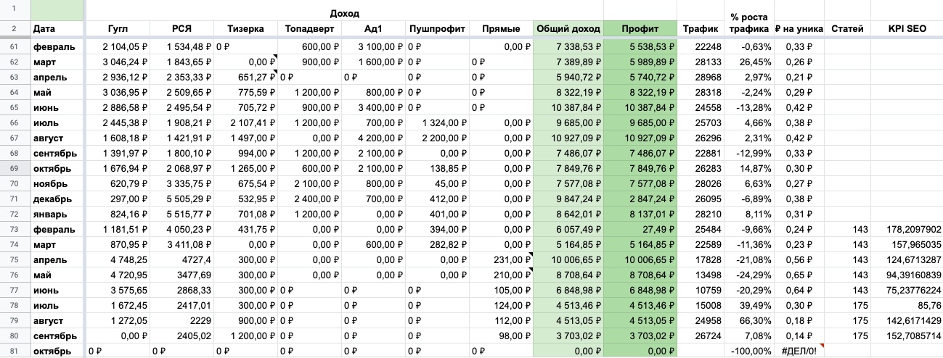Click the РСЯ cell with 5 515,77 ₽
The width and height of the screenshot is (943, 358).
(x=182, y=215)
